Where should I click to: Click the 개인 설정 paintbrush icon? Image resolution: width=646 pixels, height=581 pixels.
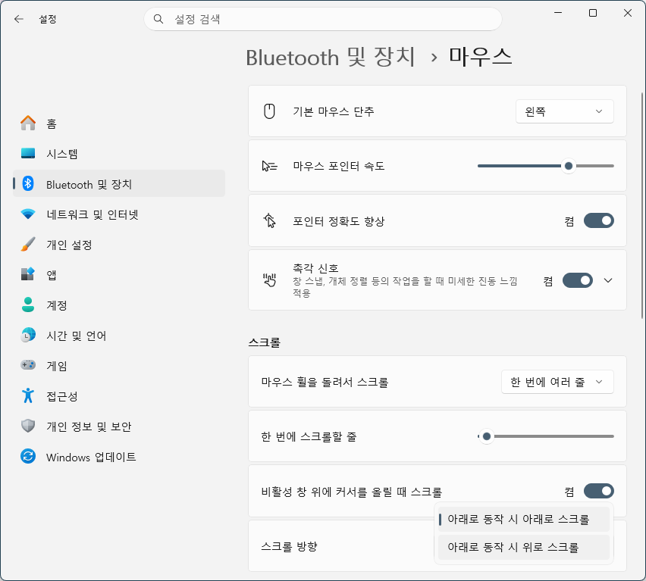[28, 245]
